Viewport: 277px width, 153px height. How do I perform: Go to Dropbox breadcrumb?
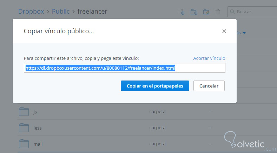pyautogui.click(x=31, y=12)
